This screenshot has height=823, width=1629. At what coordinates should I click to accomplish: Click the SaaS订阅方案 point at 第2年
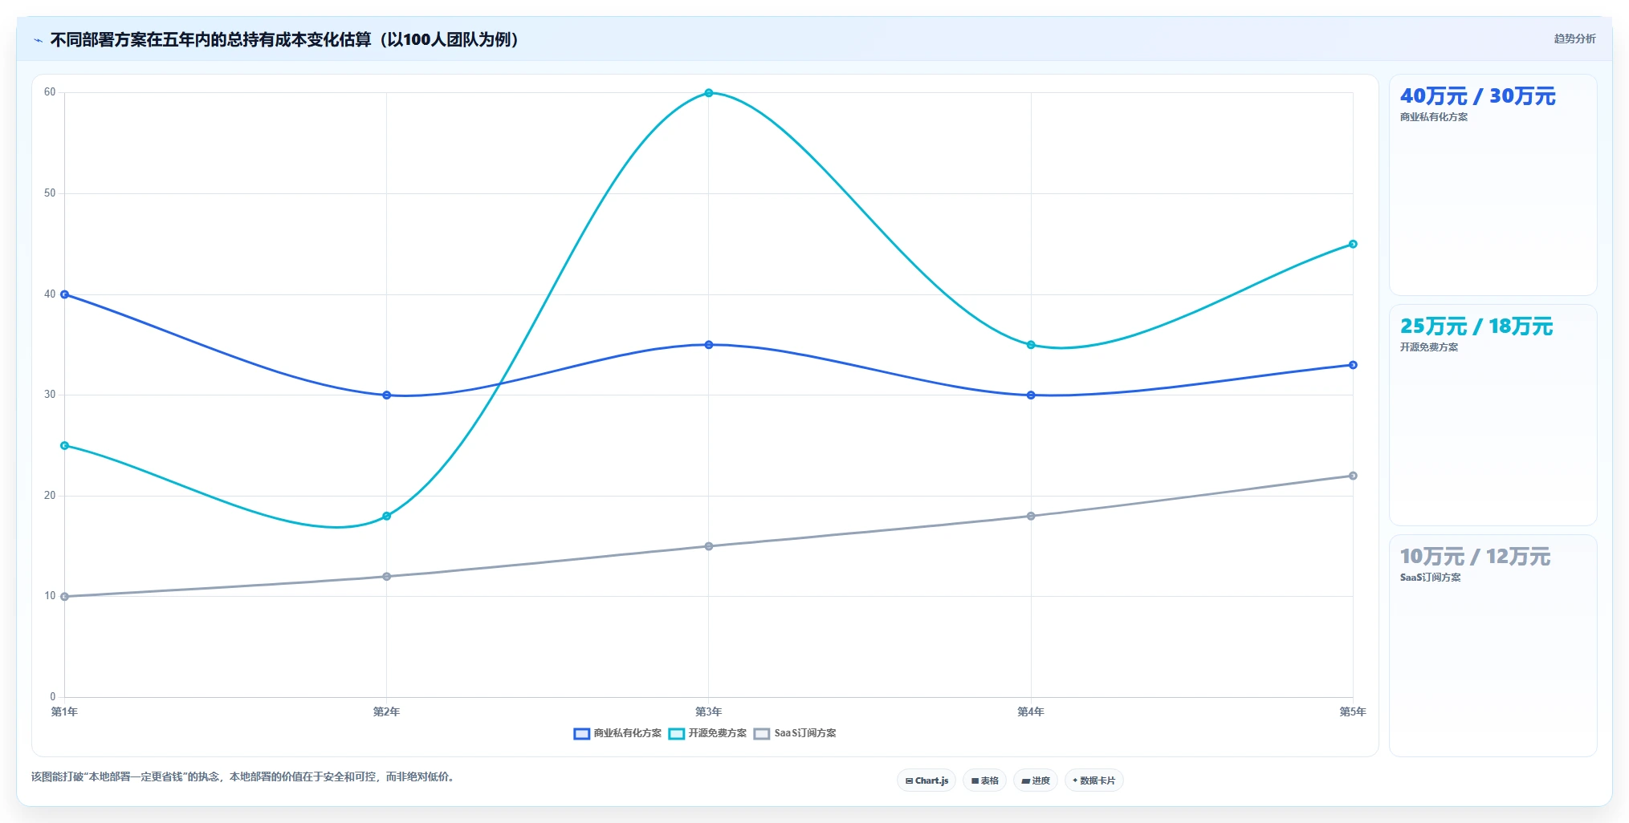point(387,577)
